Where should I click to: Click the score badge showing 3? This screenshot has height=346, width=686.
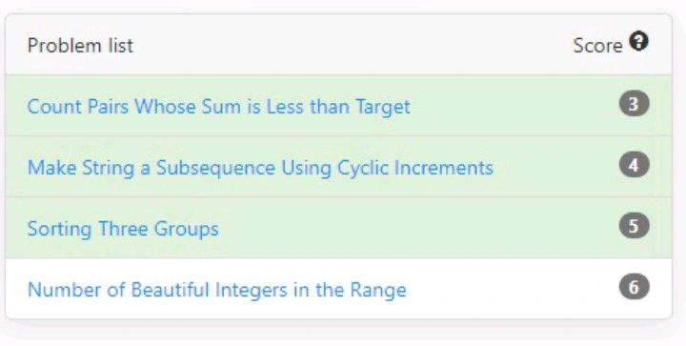pyautogui.click(x=634, y=104)
